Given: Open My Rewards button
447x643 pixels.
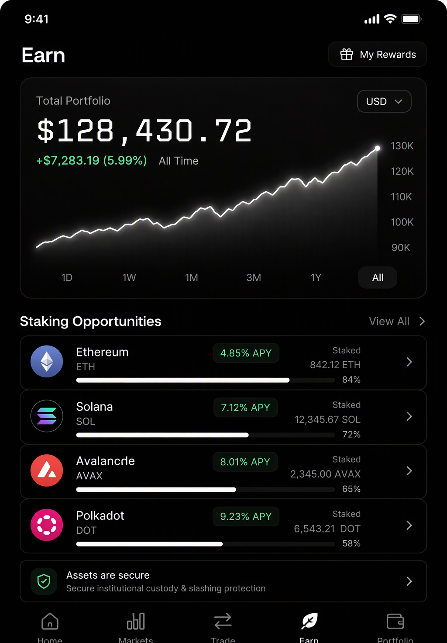Looking at the screenshot, I should (378, 55).
